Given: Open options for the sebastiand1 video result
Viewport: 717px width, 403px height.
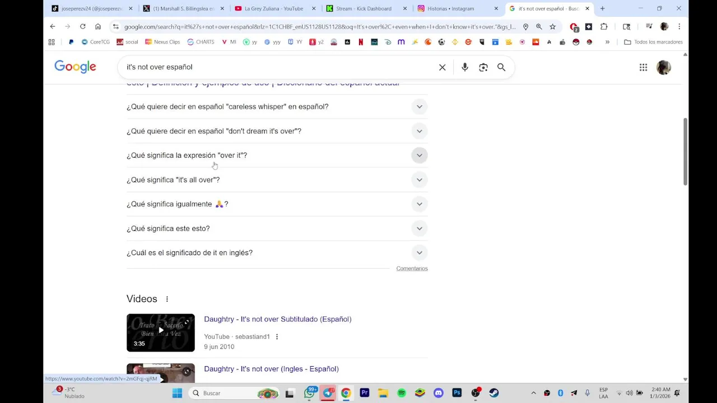Looking at the screenshot, I should [x=277, y=336].
